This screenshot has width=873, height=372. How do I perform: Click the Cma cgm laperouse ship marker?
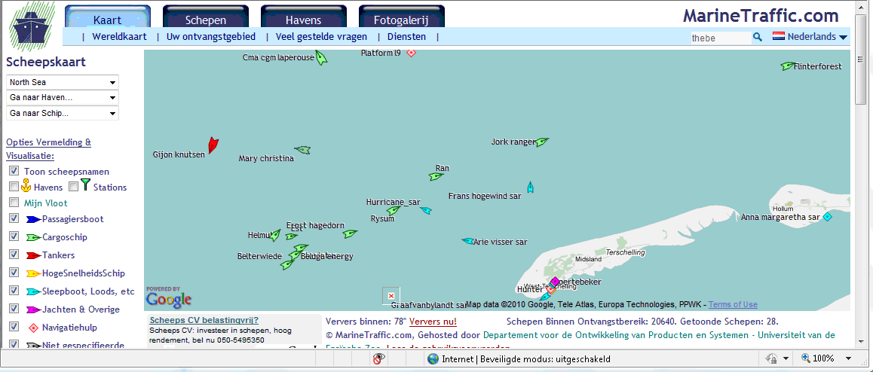coord(321,57)
